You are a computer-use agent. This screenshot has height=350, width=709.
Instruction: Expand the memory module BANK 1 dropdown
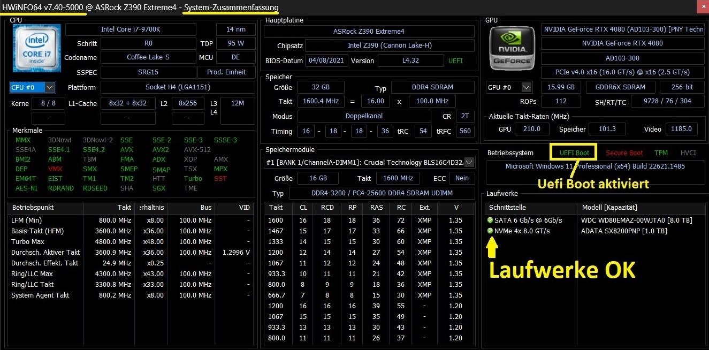(369, 162)
